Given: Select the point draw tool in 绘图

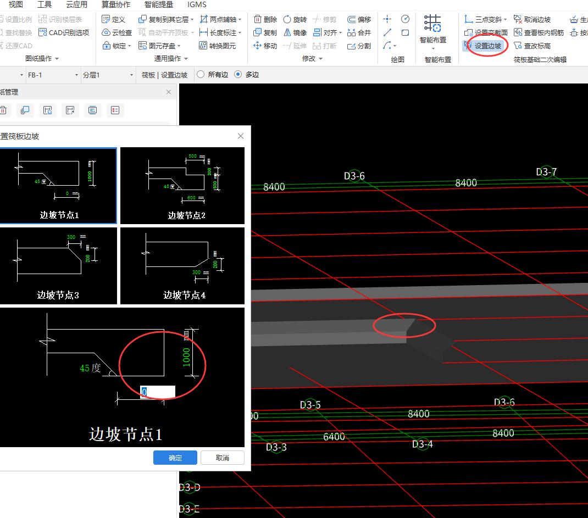Looking at the screenshot, I should tap(387, 19).
